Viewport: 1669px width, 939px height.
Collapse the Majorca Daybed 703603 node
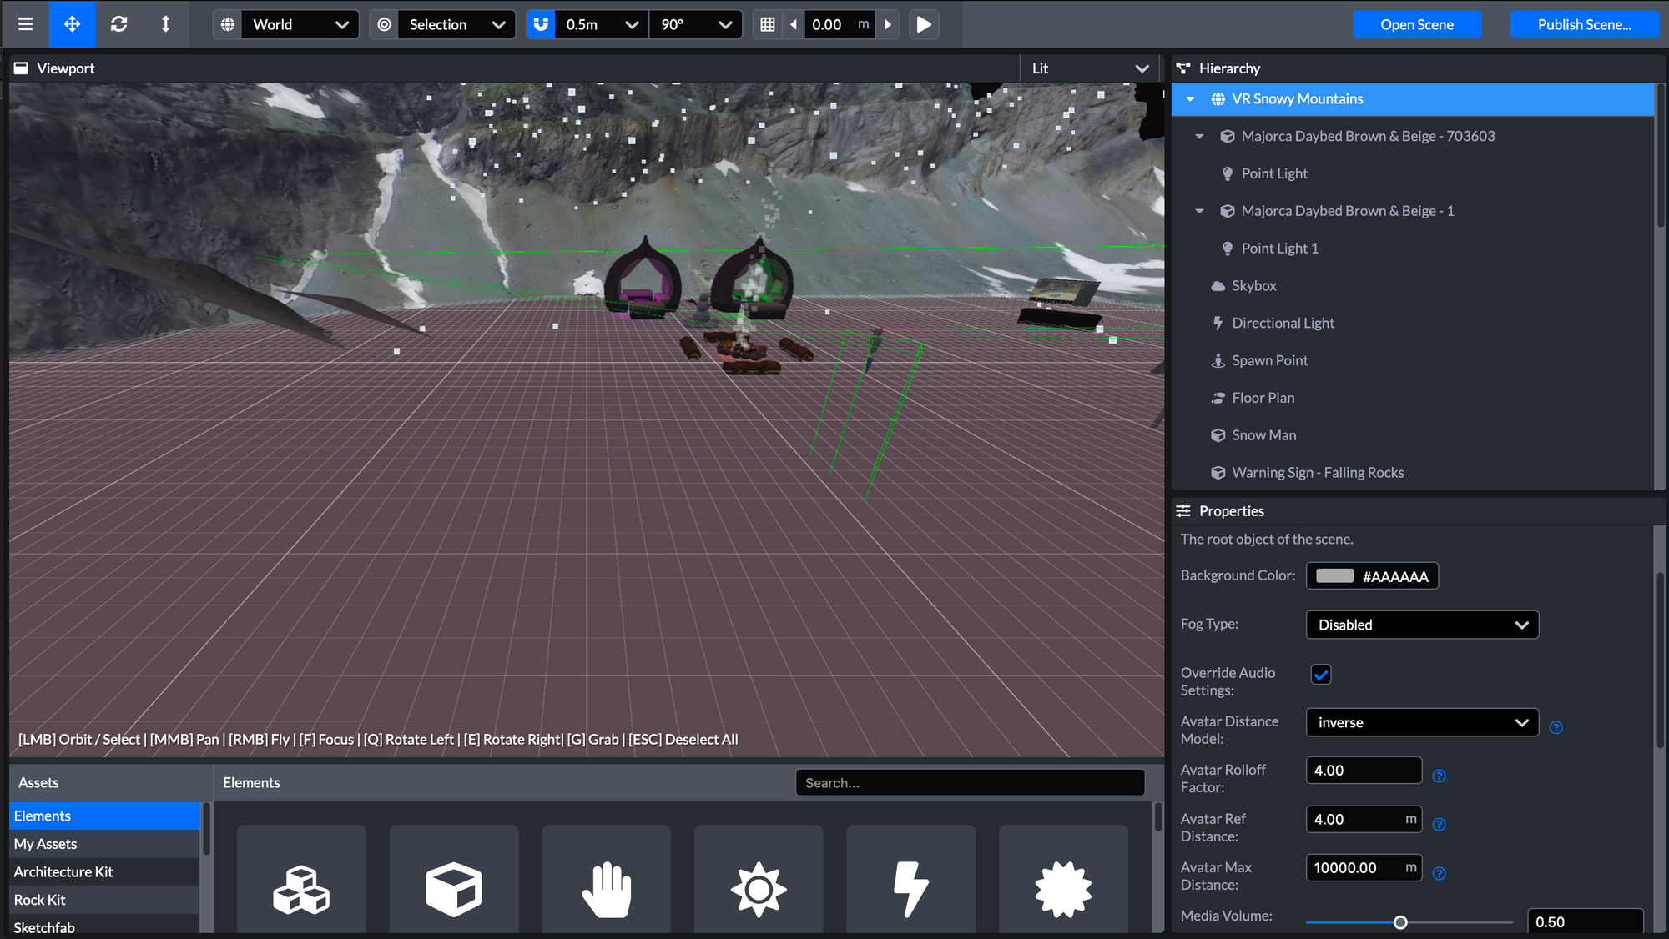1199,136
